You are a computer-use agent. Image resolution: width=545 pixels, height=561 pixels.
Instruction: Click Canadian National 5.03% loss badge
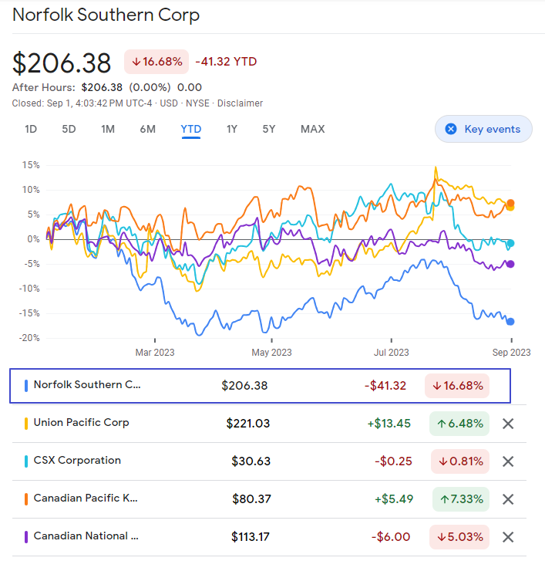(459, 537)
